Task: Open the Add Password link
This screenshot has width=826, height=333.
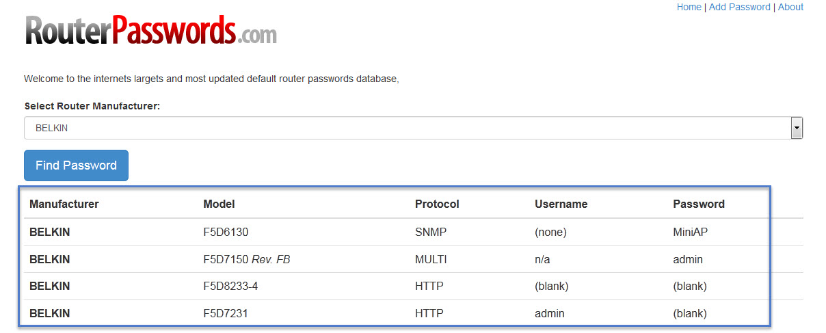Action: tap(740, 7)
